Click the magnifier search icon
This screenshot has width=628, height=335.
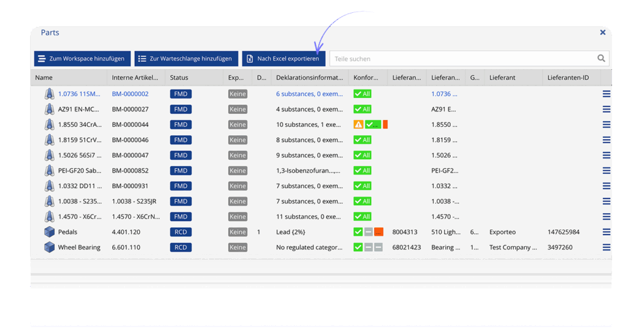601,58
